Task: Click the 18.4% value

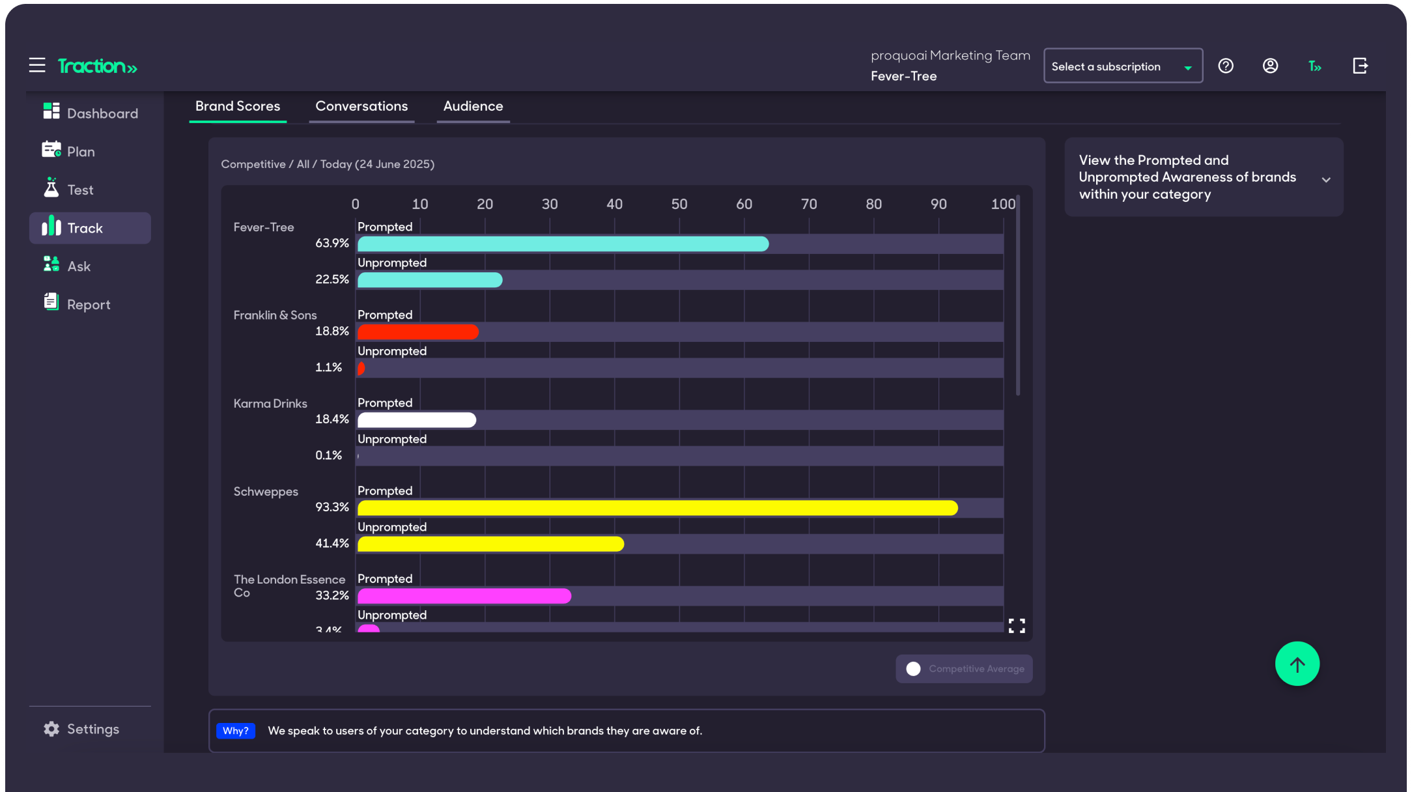Action: 332,419
